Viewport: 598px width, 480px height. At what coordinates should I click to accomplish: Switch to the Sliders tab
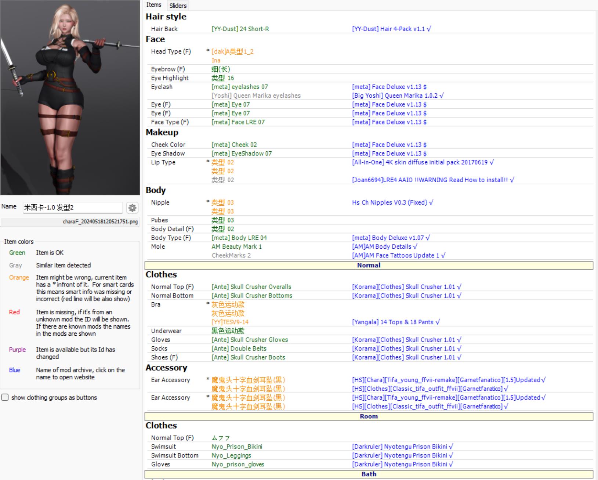(178, 6)
